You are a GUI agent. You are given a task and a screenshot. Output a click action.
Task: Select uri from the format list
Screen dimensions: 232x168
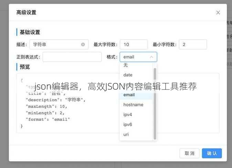click(136, 134)
